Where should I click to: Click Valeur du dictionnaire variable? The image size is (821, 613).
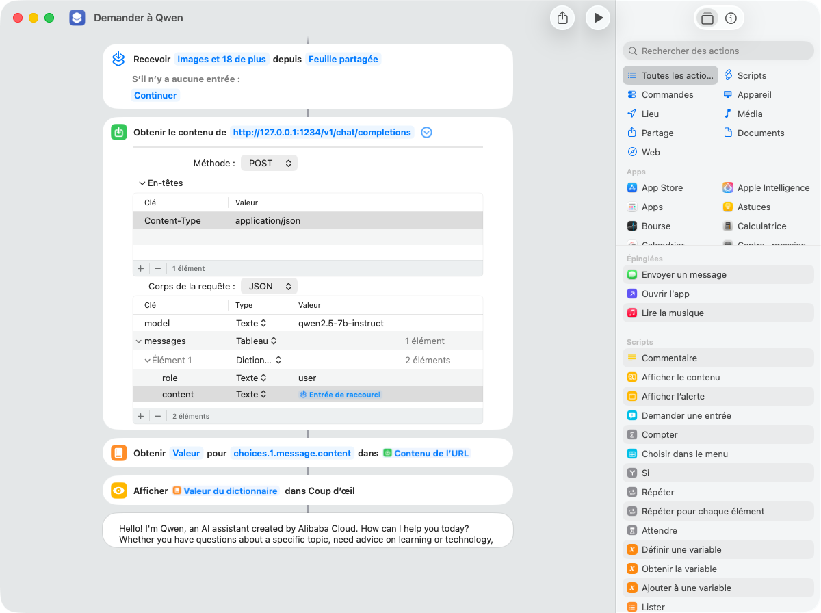point(225,491)
